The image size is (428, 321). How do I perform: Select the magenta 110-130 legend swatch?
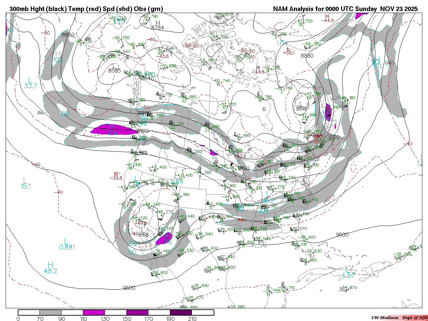(94, 312)
